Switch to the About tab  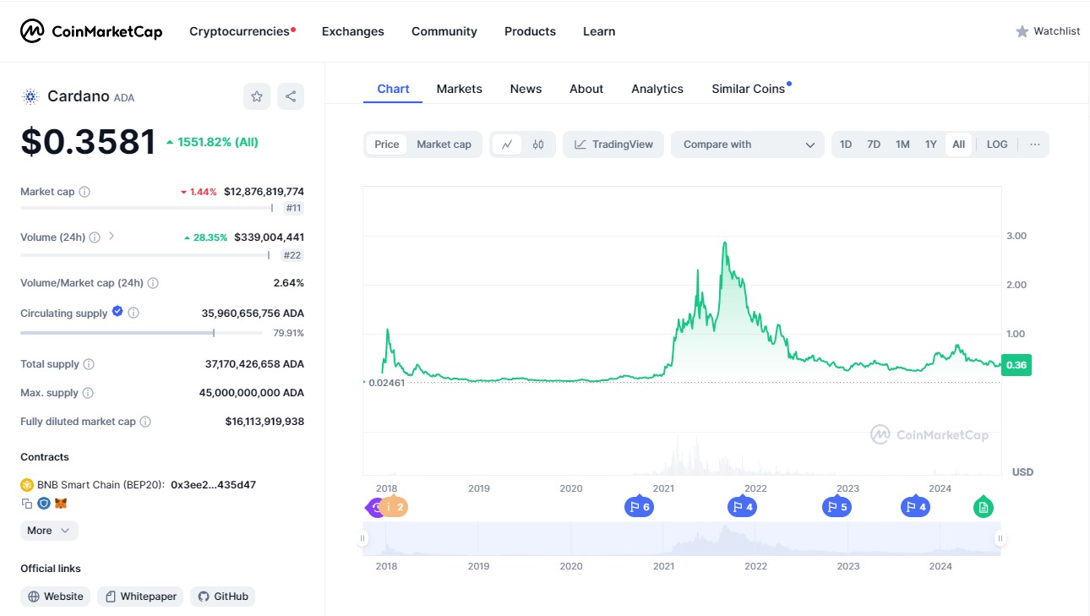586,89
